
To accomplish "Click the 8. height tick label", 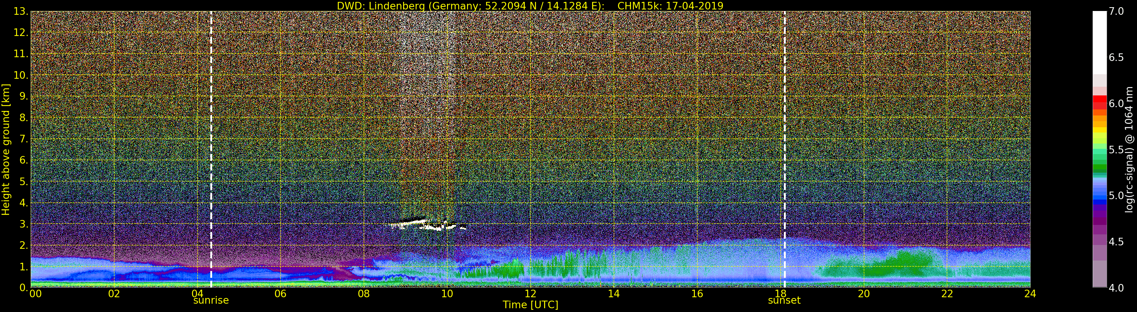I will (x=23, y=117).
